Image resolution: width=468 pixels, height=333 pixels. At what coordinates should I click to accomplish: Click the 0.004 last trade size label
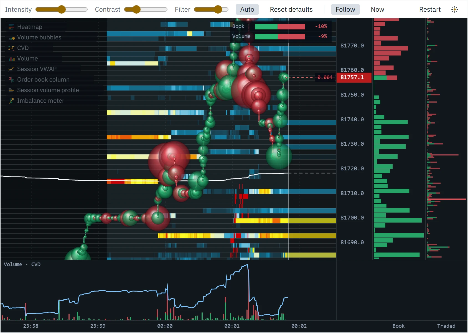tap(325, 77)
